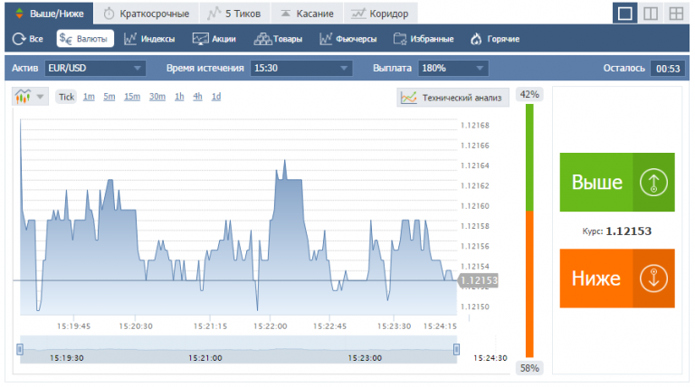Show Горячие hot assets

click(495, 39)
